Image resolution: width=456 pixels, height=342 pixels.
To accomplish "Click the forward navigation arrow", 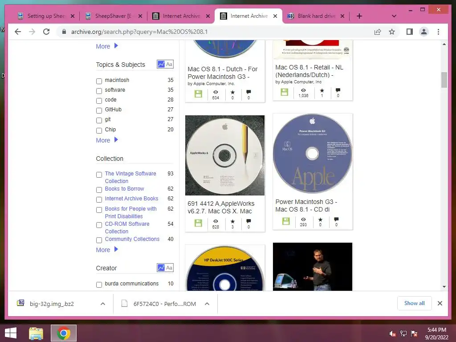I will (32, 32).
